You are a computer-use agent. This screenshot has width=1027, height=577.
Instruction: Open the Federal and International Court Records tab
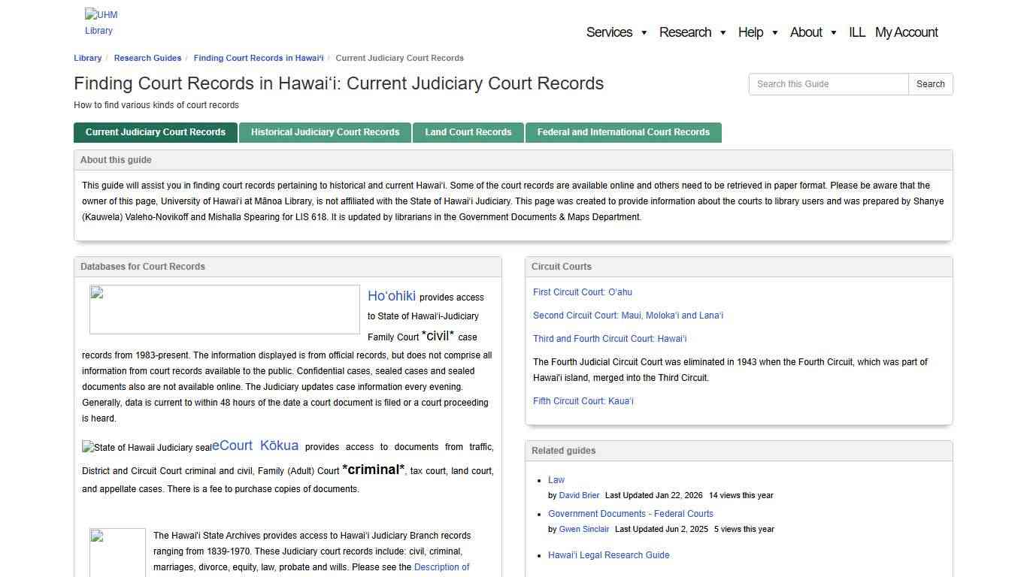click(x=623, y=132)
